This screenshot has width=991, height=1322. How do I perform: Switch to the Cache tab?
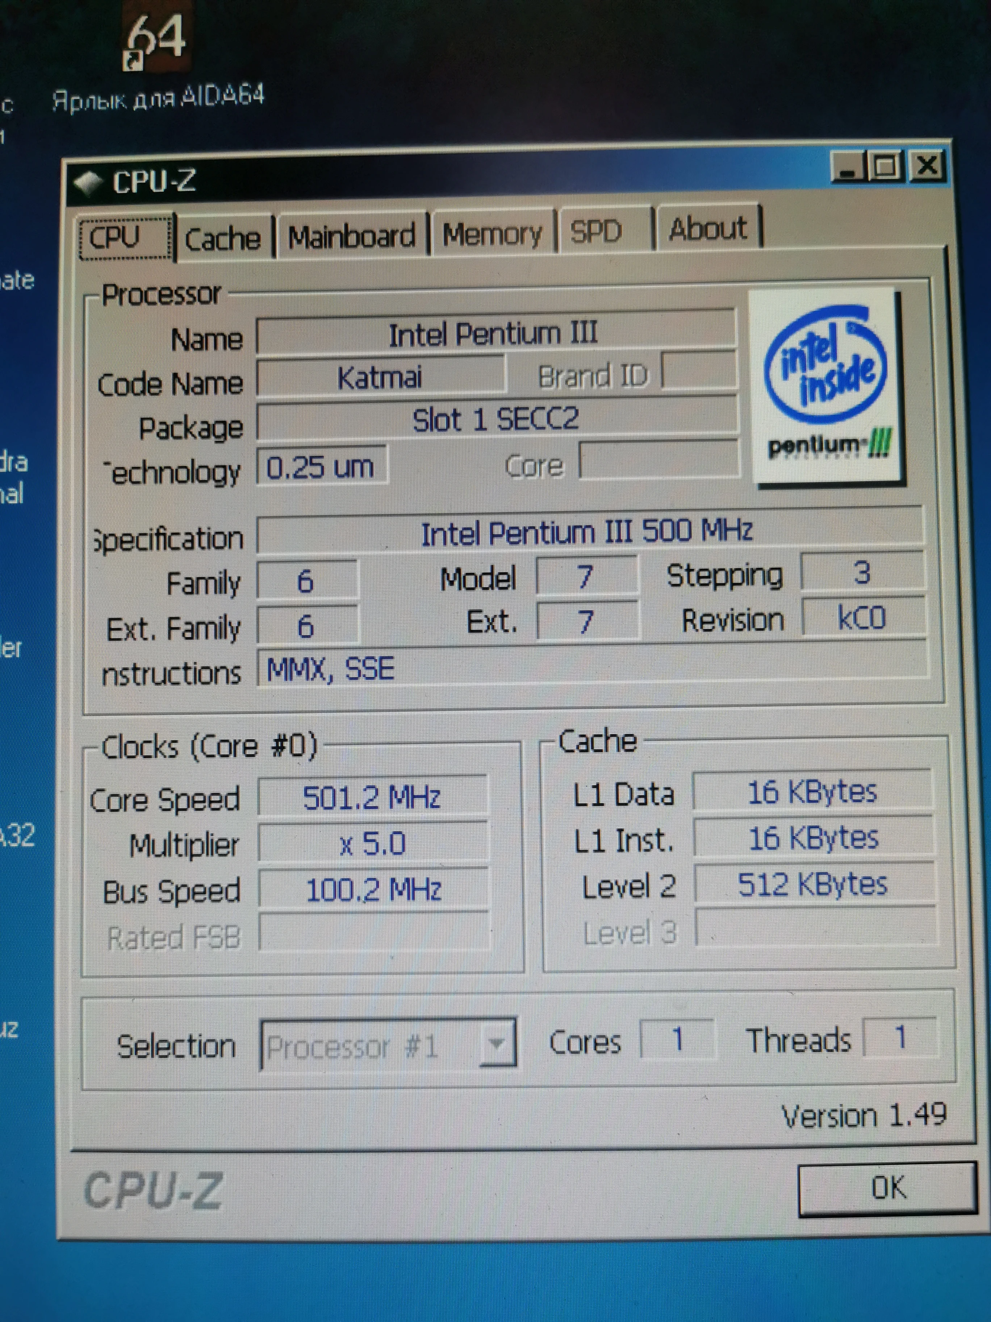223,238
